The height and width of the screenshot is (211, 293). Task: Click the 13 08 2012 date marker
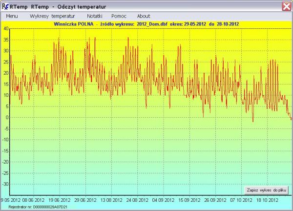(x=113, y=199)
